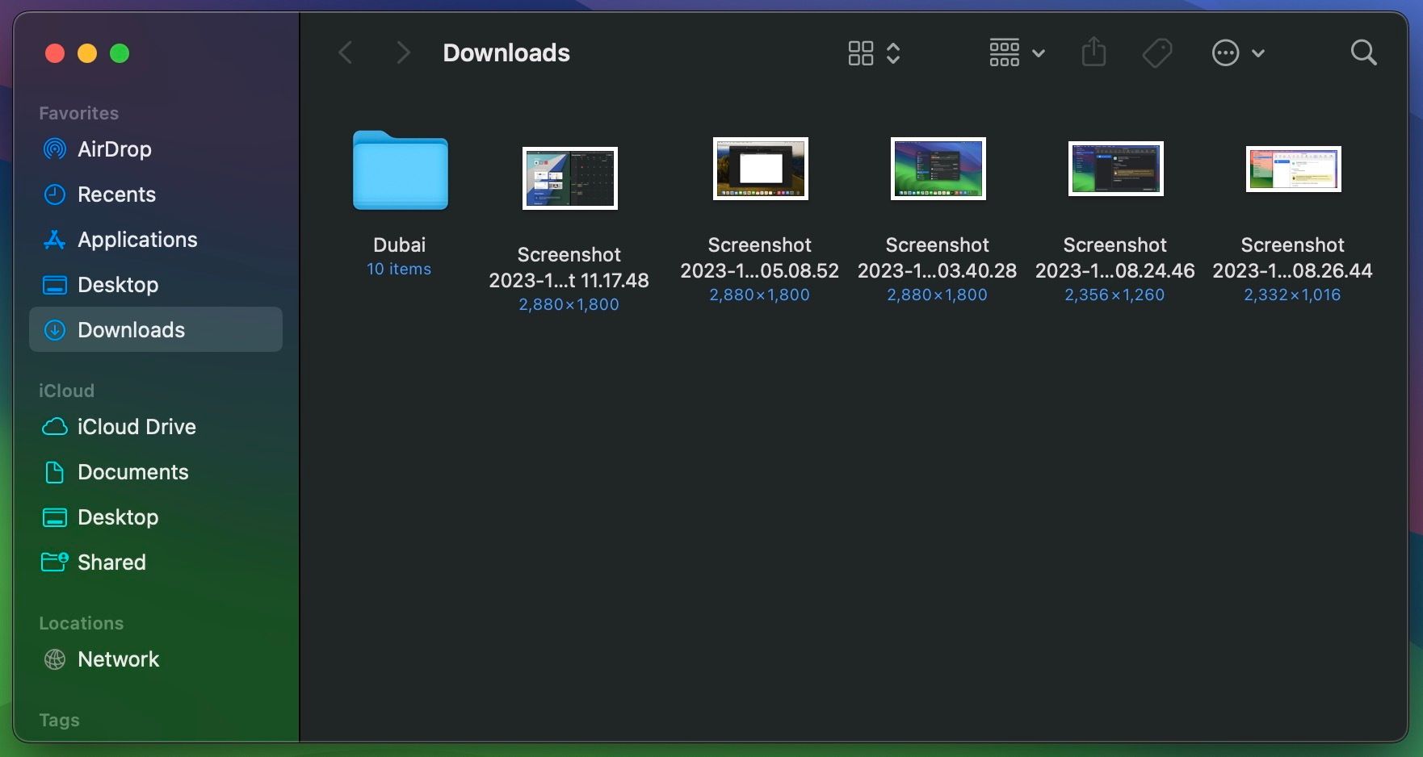Highlight the Desktop item under Favorites

coord(117,285)
